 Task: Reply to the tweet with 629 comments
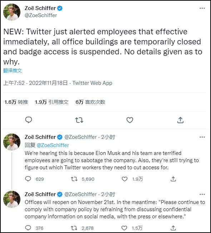[28, 179]
